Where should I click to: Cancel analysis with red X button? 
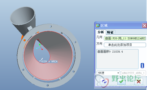[139, 82]
